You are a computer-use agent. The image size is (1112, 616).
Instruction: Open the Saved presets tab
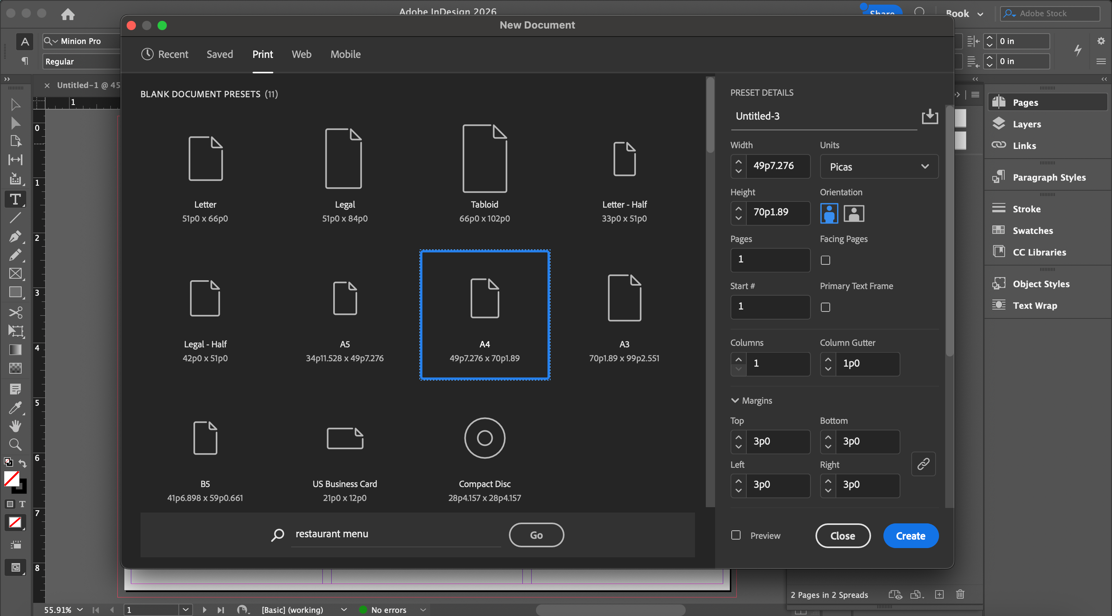coord(219,54)
